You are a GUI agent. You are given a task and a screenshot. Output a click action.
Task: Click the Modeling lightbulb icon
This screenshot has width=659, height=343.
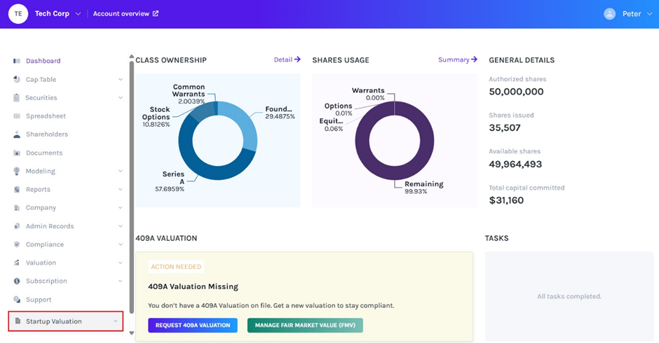(x=17, y=171)
